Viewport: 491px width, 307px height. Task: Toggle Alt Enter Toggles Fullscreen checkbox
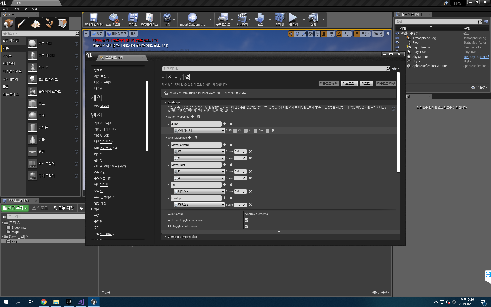click(x=246, y=220)
